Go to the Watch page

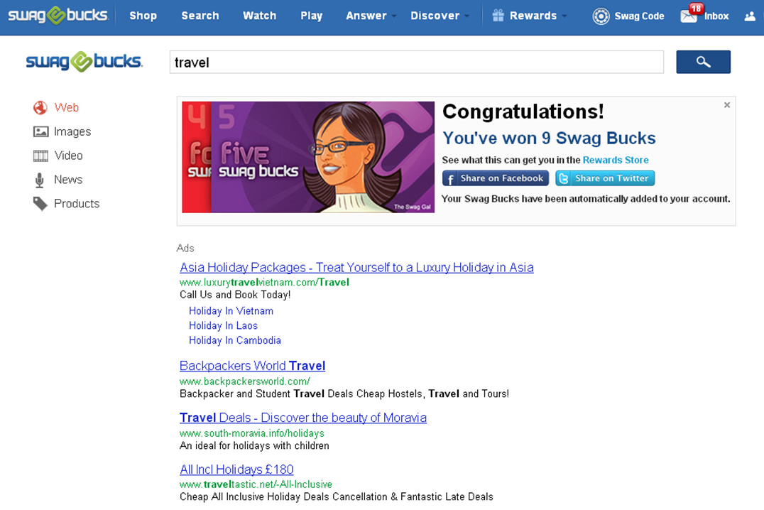(x=259, y=16)
